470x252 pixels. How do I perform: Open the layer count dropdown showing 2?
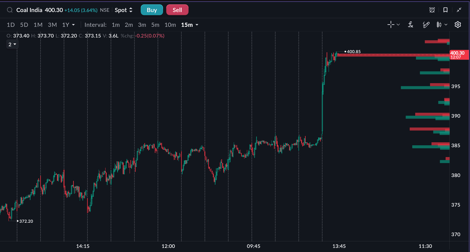[x=12, y=44]
